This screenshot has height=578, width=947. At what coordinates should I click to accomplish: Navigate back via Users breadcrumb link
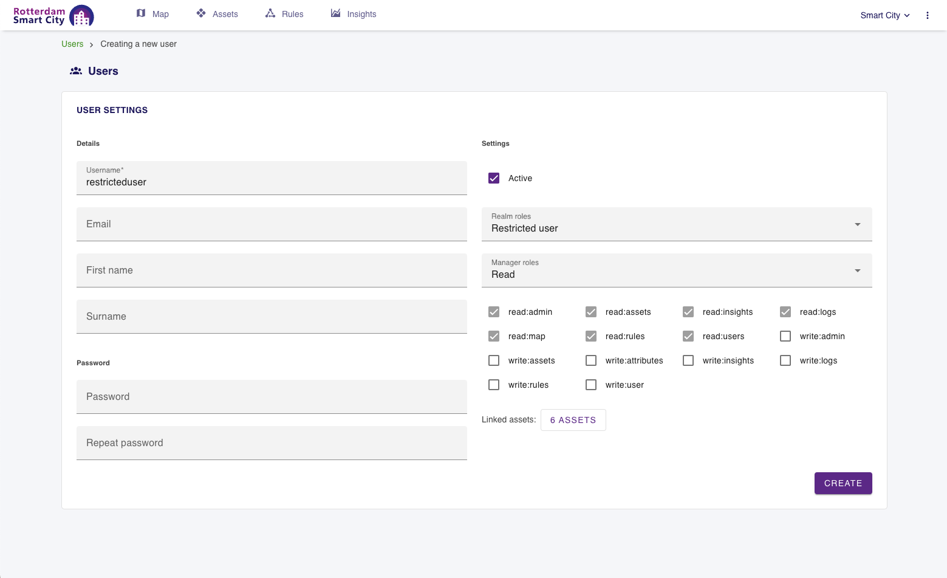point(72,44)
